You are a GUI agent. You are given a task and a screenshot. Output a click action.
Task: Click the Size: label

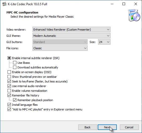point(93,42)
